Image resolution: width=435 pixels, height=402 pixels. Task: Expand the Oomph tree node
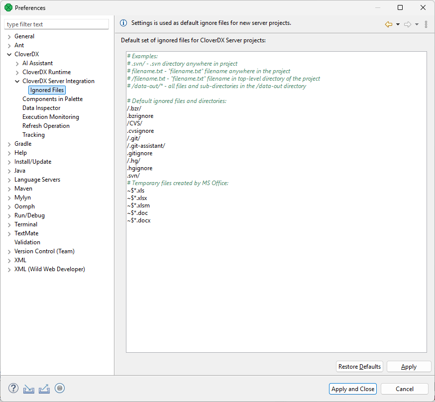coord(9,207)
